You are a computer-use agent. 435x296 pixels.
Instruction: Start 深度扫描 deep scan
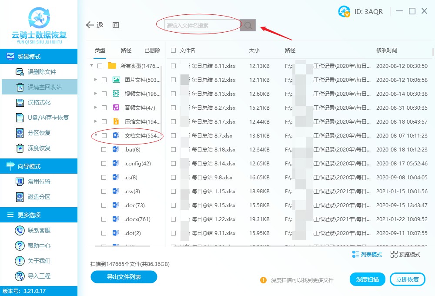click(367, 279)
